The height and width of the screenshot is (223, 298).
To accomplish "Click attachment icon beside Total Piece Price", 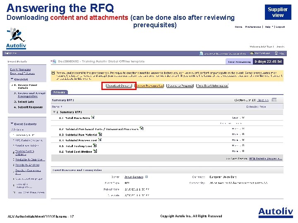I will click(93, 118).
